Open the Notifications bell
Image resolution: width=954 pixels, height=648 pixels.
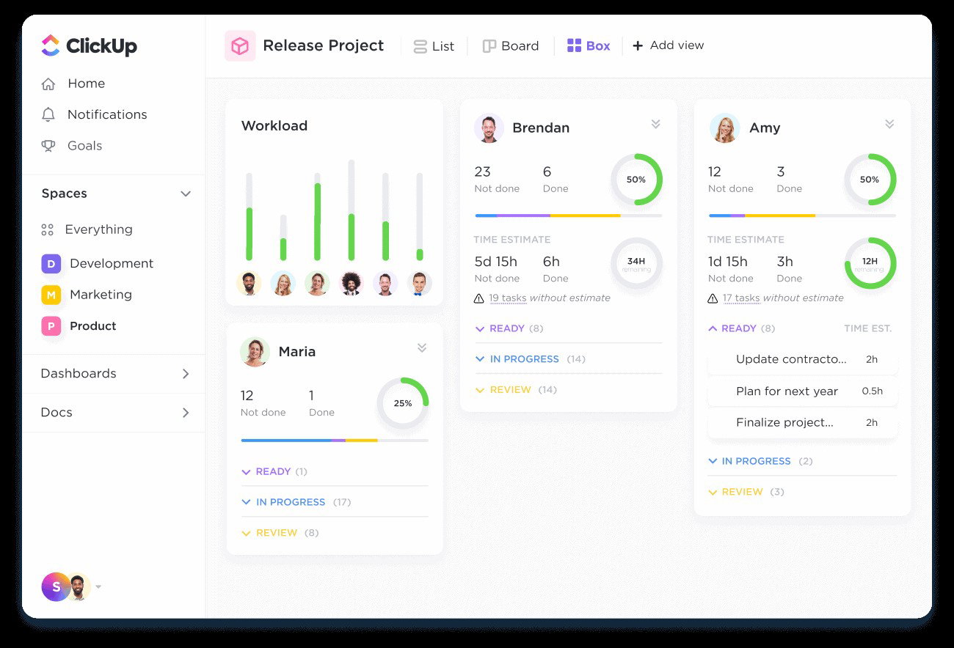pos(47,114)
